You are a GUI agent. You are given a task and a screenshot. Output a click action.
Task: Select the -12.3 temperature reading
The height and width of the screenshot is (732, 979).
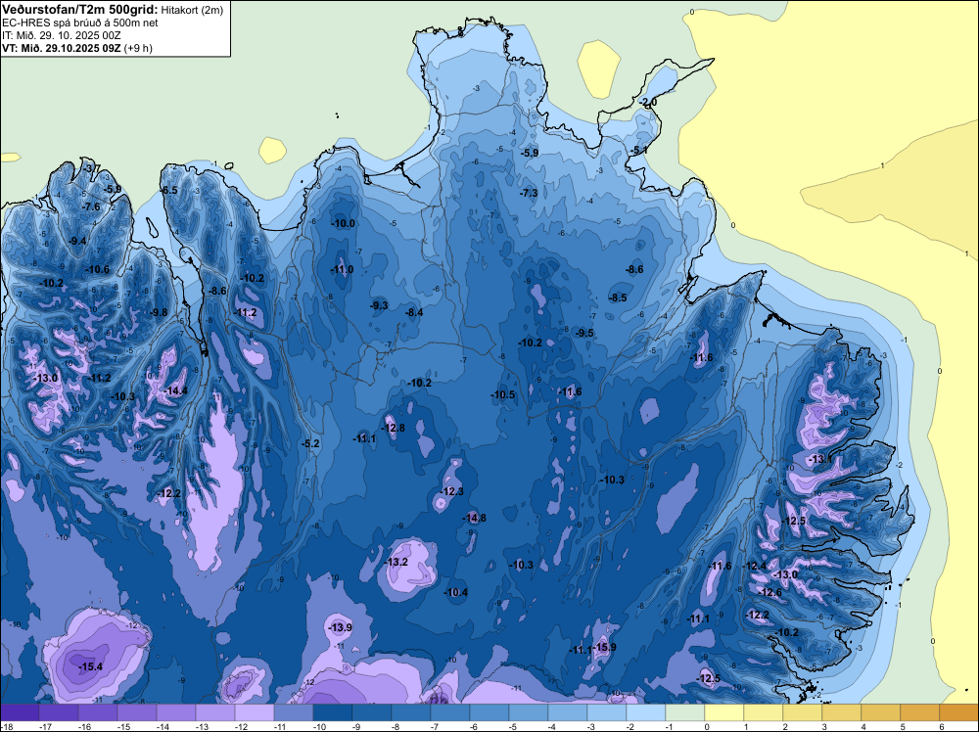coord(452,491)
